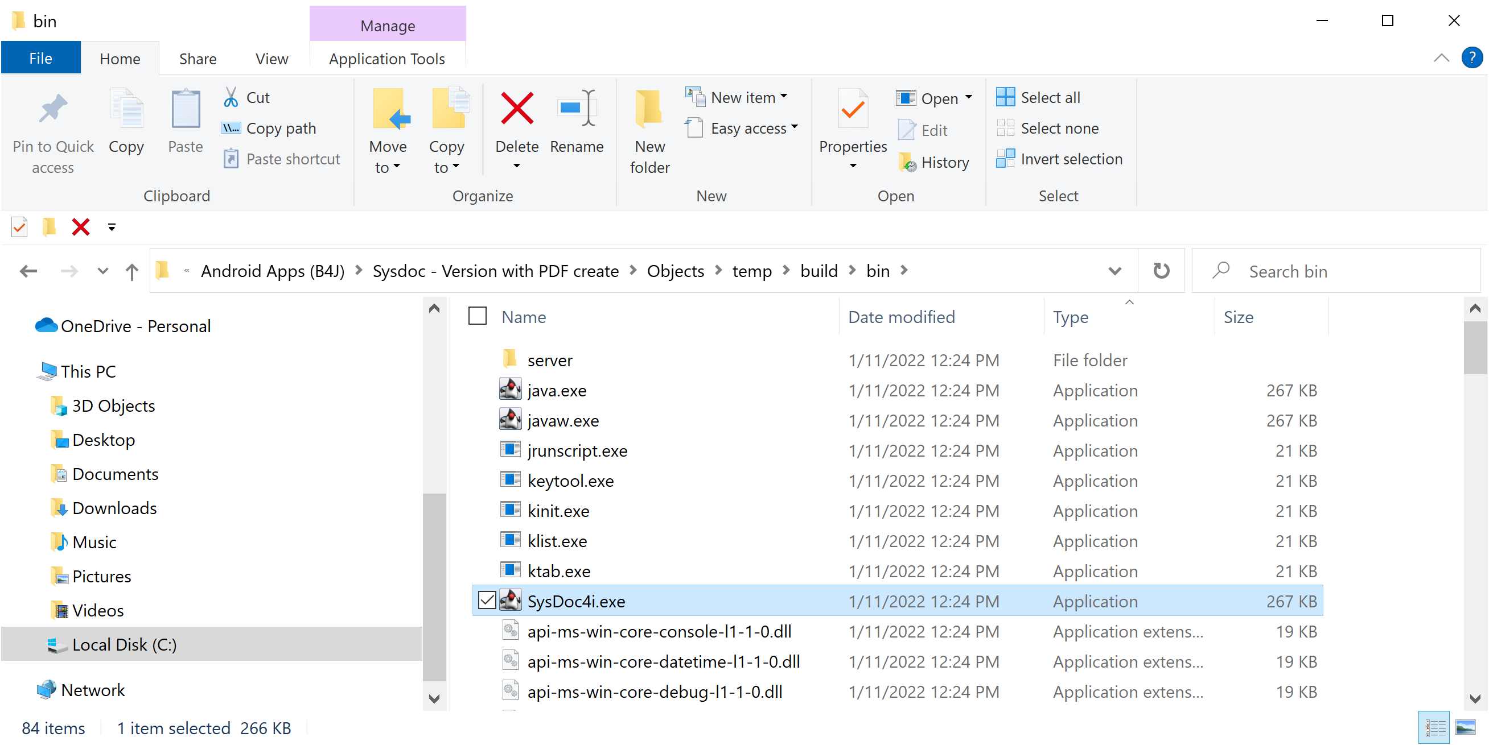Open the Share ribbon tab
This screenshot has height=745, width=1489.
tap(197, 59)
